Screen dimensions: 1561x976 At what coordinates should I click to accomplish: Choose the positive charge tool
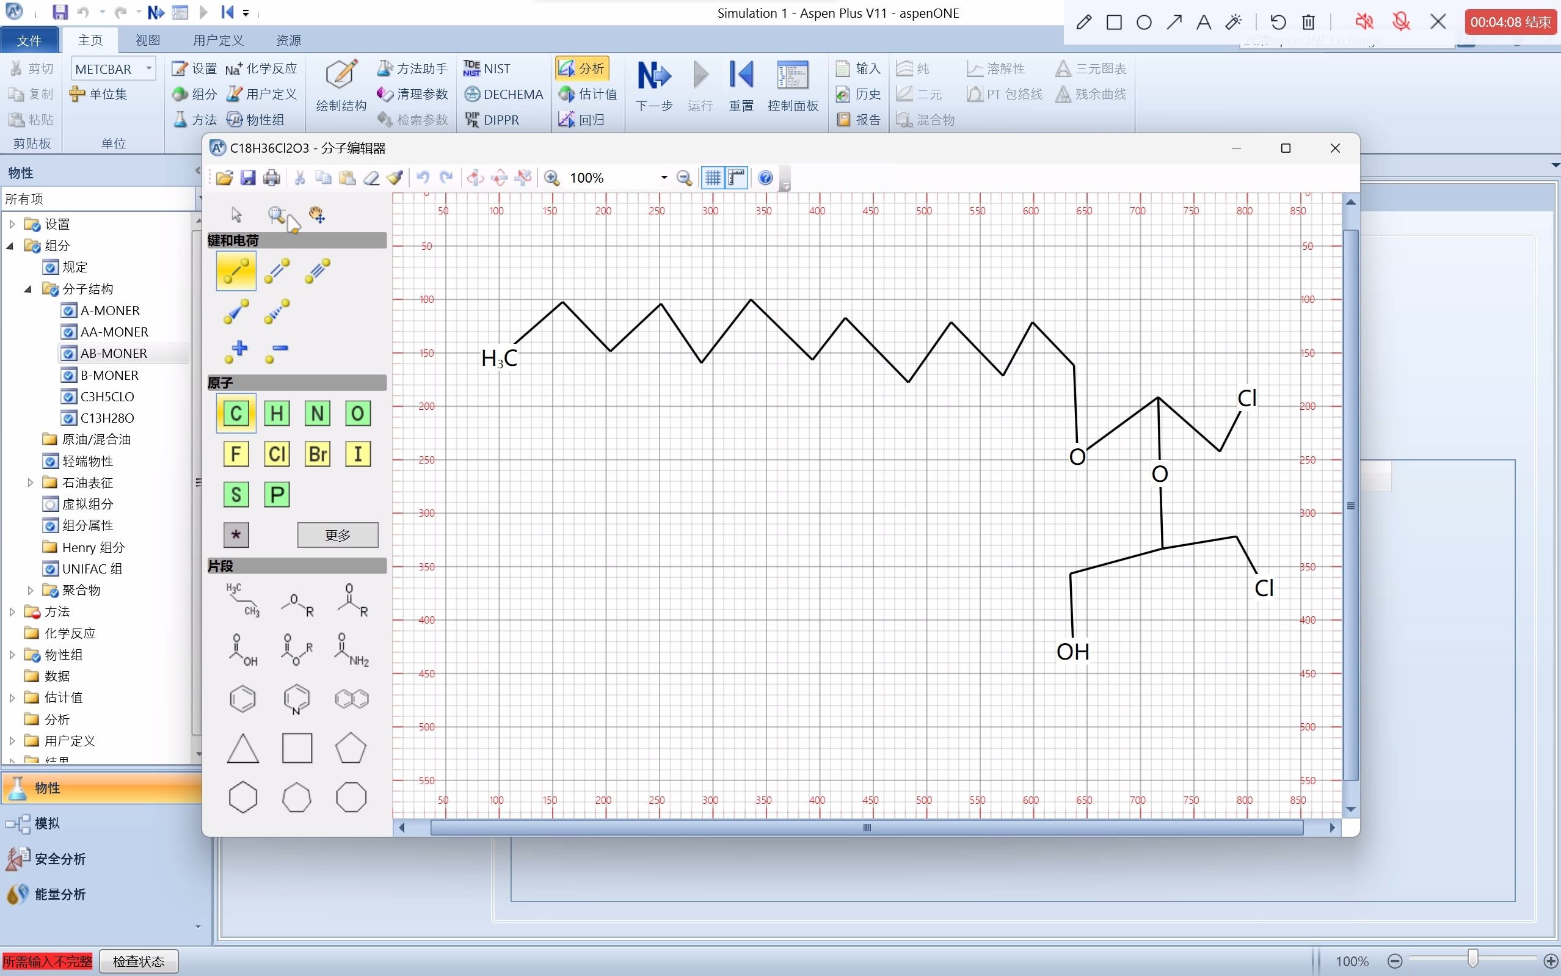click(236, 352)
